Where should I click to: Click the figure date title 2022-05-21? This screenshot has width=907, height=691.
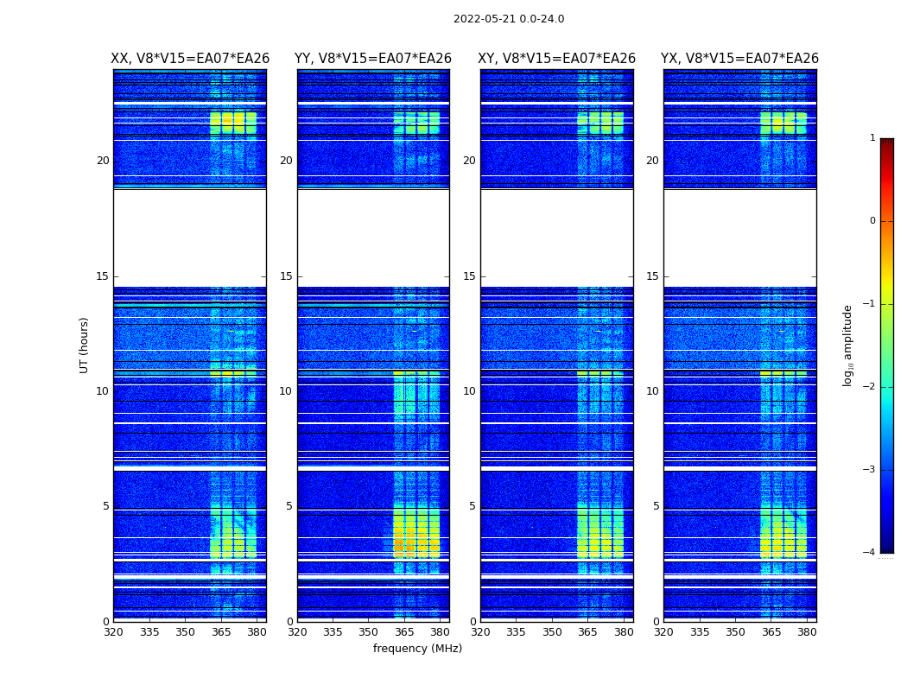coord(508,19)
